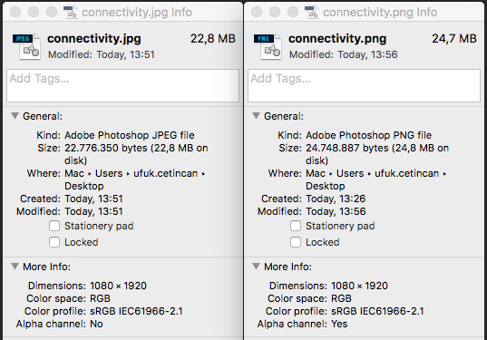Click the gray minimize button of connectivity.jpg Info
This screenshot has width=487, height=340.
pos(34,12)
